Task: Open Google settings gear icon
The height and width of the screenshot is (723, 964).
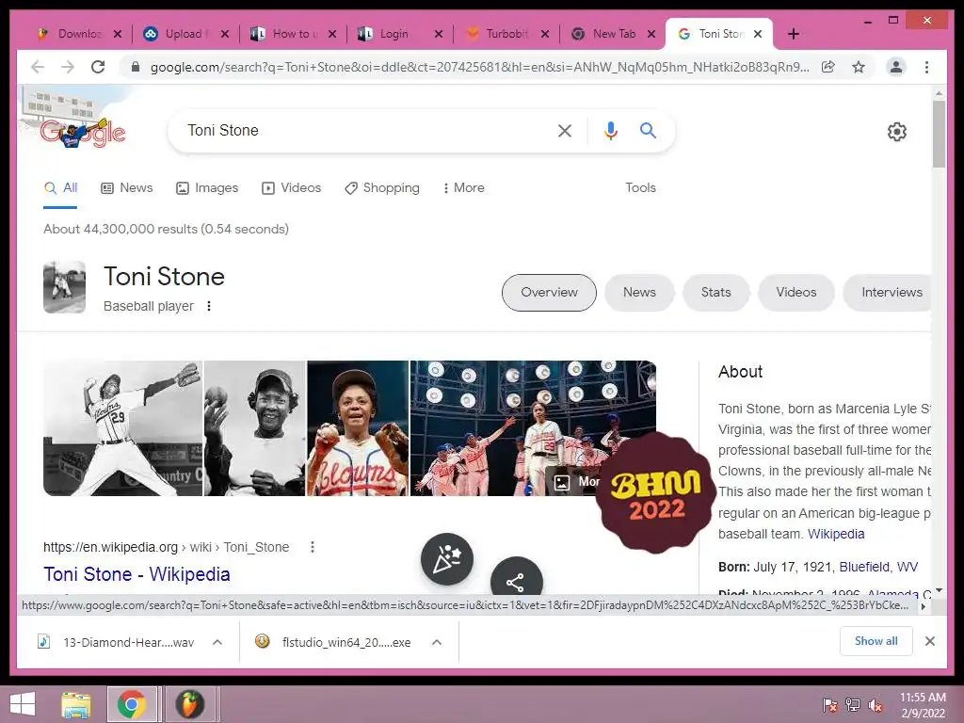Action: click(897, 132)
